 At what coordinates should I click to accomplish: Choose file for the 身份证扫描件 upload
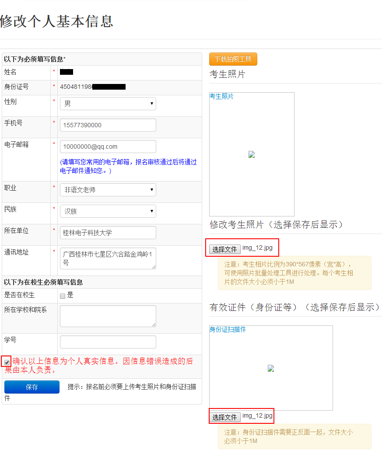224,417
